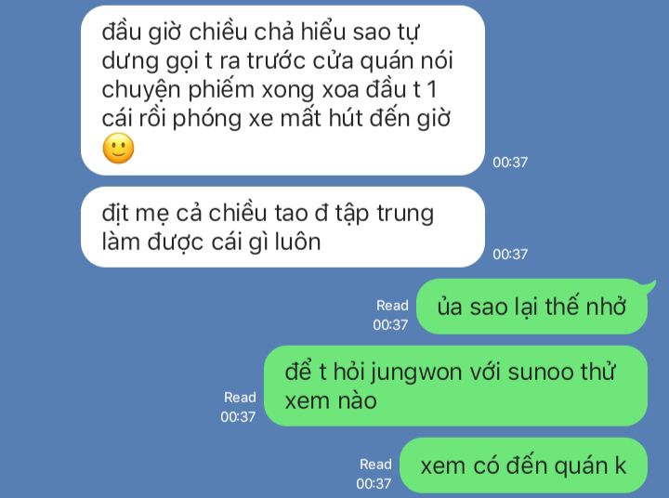This screenshot has width=669, height=498.
Task: Click the tail of the "ủa sao lại thế nhở" bubble
Action: [650, 286]
